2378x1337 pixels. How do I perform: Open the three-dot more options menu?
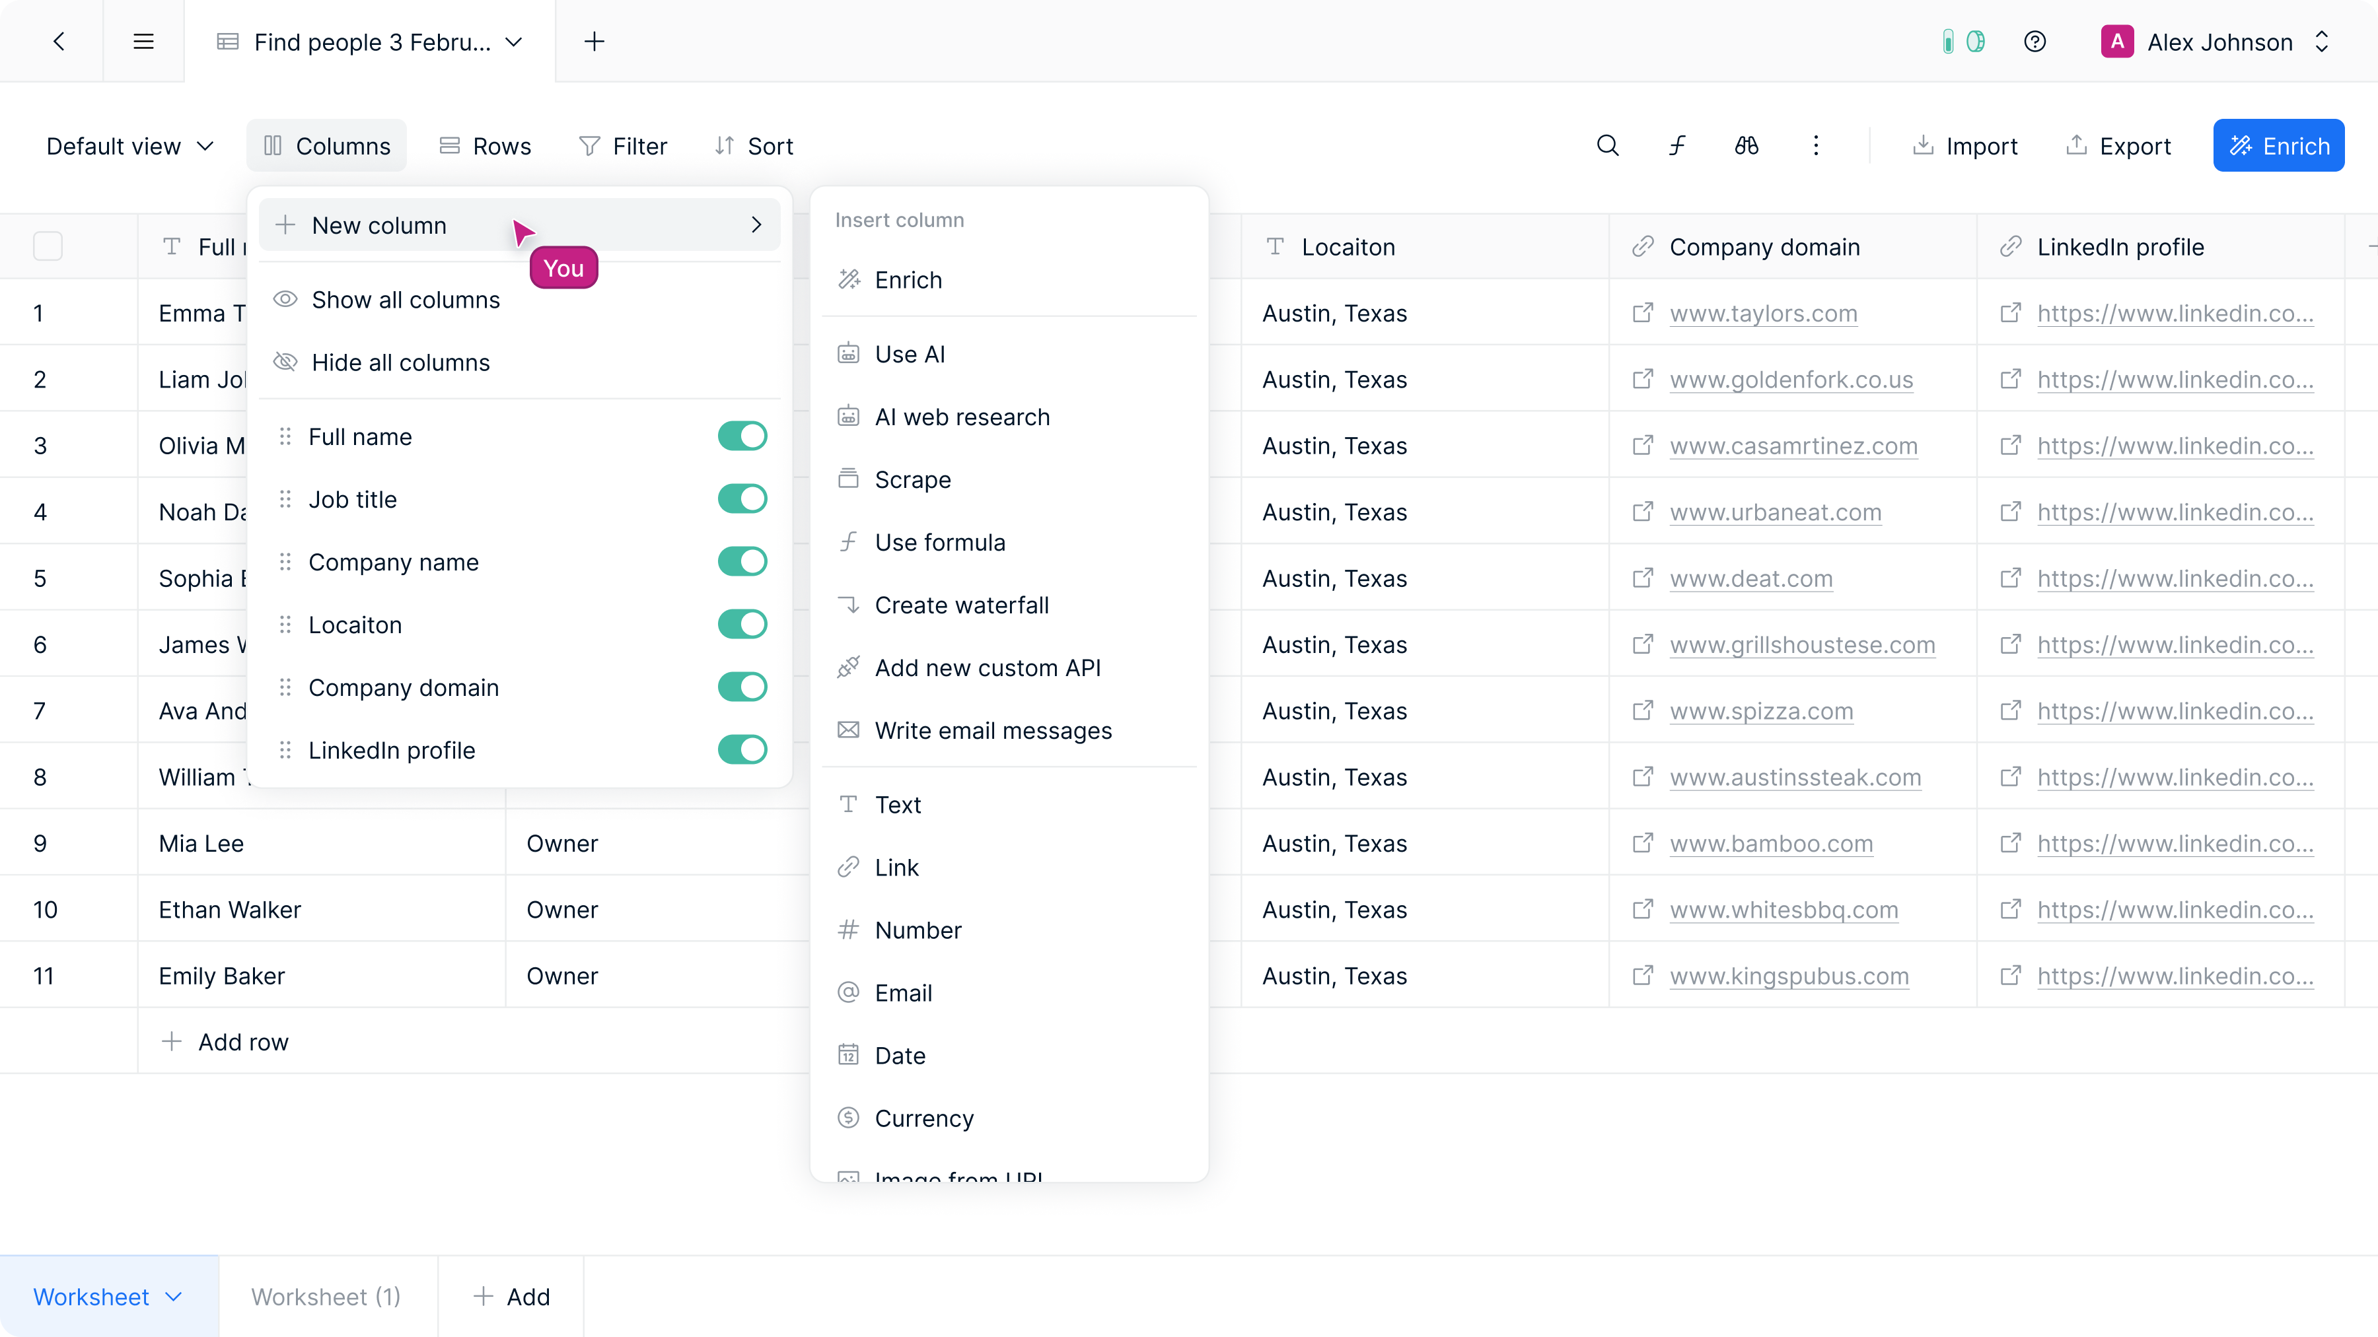point(1816,146)
